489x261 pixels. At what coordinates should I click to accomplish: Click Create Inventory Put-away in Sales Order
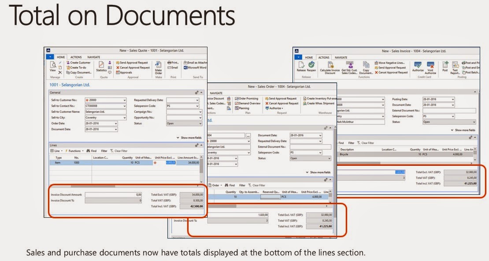(x=320, y=98)
